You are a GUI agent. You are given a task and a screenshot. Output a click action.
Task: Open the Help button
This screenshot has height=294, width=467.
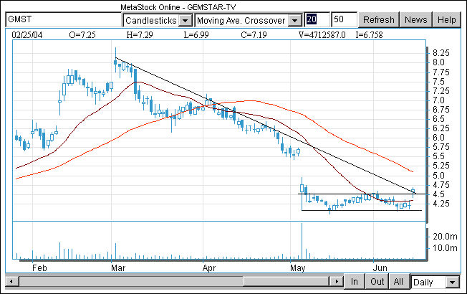coord(446,20)
